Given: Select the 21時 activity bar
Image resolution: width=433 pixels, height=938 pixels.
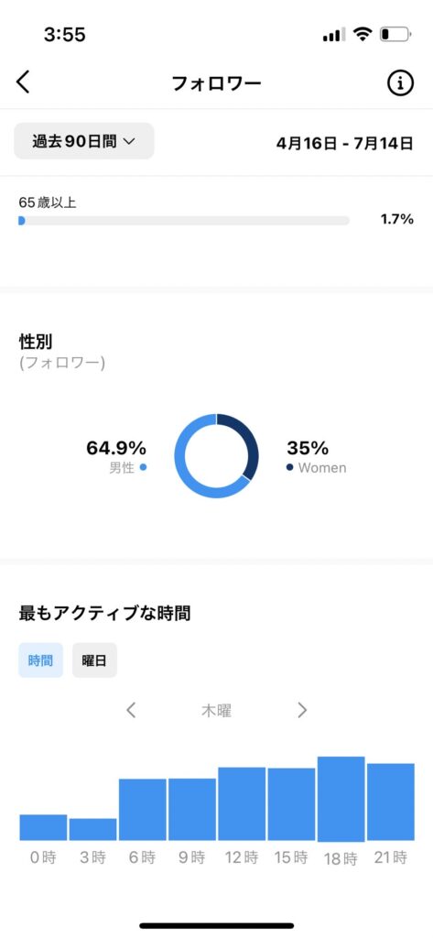Looking at the screenshot, I should point(391,802).
